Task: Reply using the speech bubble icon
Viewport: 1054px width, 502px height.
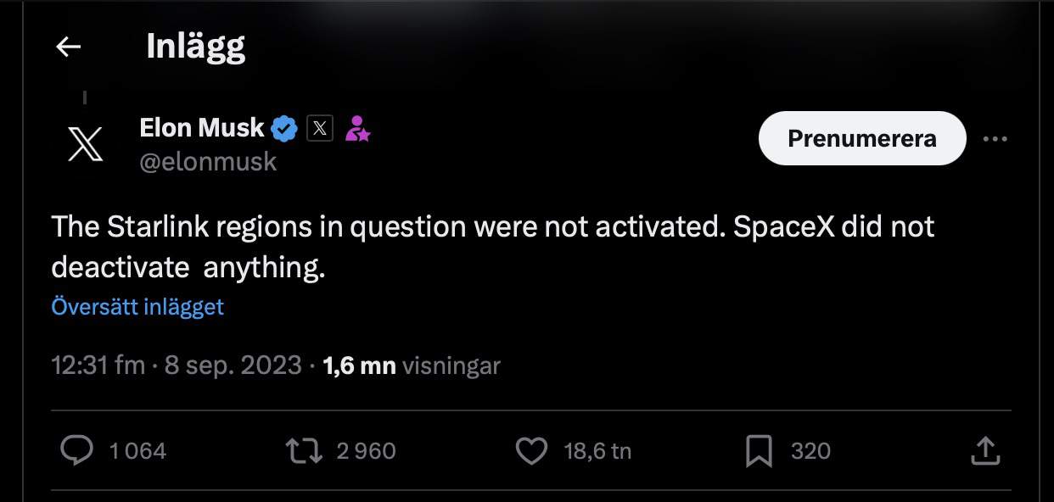Action: click(x=78, y=451)
